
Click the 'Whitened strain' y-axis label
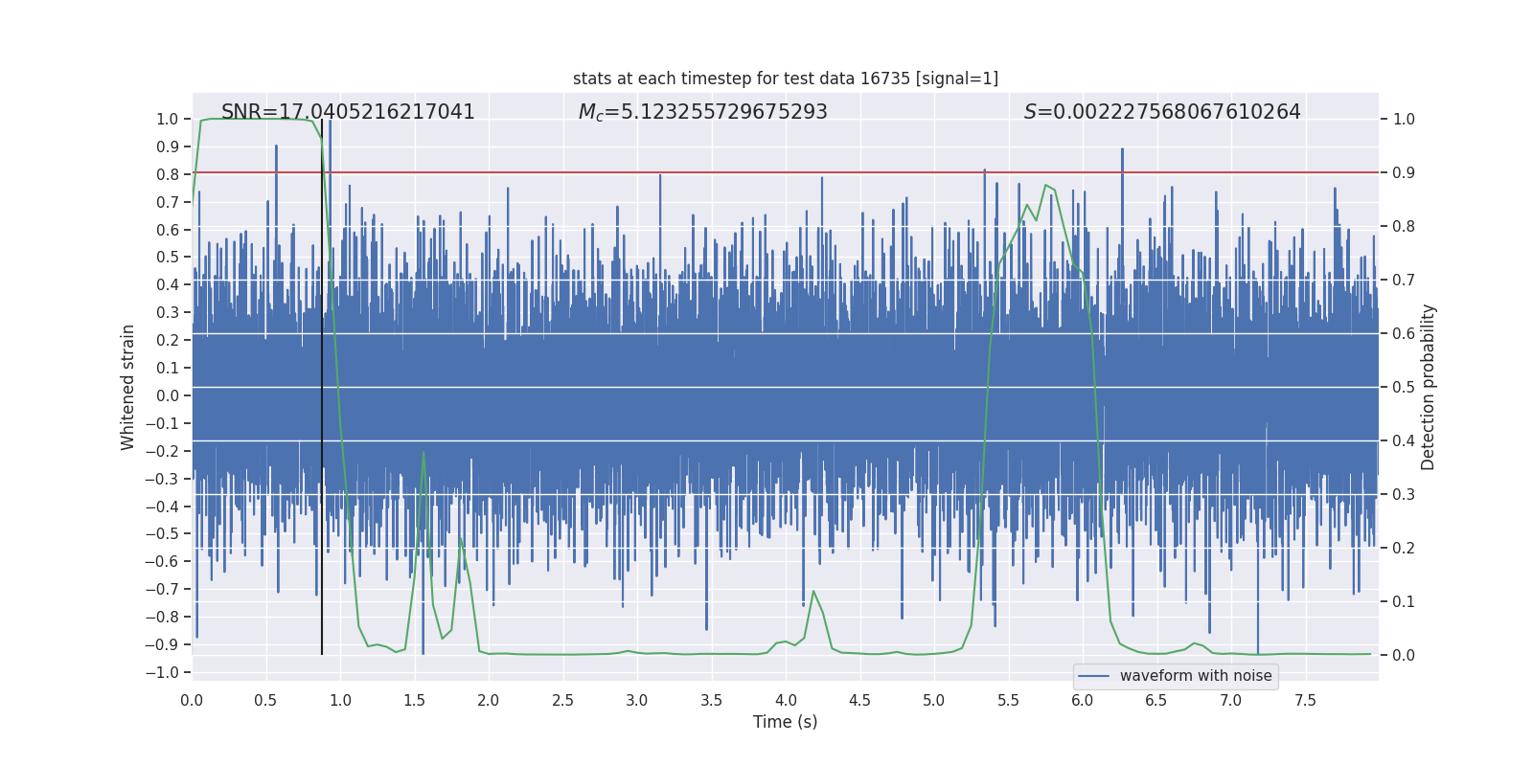128,387
